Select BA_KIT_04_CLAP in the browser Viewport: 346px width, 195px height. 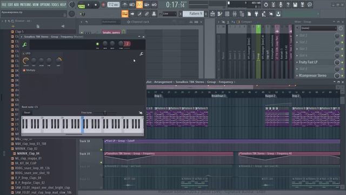25,163
